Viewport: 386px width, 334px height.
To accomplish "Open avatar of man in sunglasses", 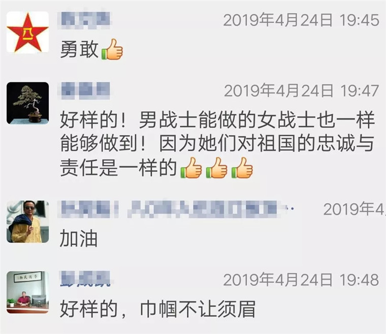I will pos(27,222).
